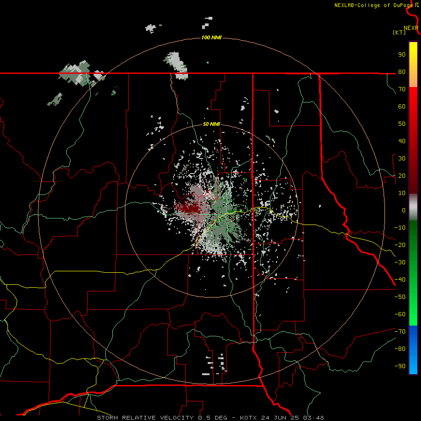The height and width of the screenshot is (421, 421).
Task: Click the -40 value on velocity scale
Action: 400,280
